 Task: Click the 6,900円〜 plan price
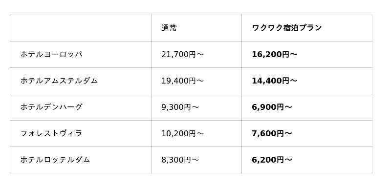(x=272, y=107)
